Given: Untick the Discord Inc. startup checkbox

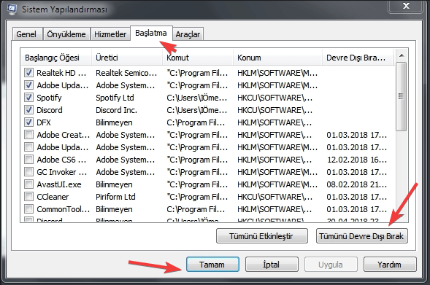Looking at the screenshot, I should coord(28,110).
